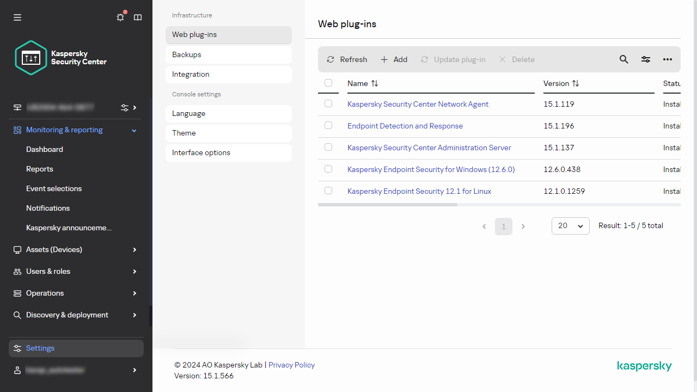Go to previous page arrow
This screenshot has width=697, height=392.
(x=484, y=226)
